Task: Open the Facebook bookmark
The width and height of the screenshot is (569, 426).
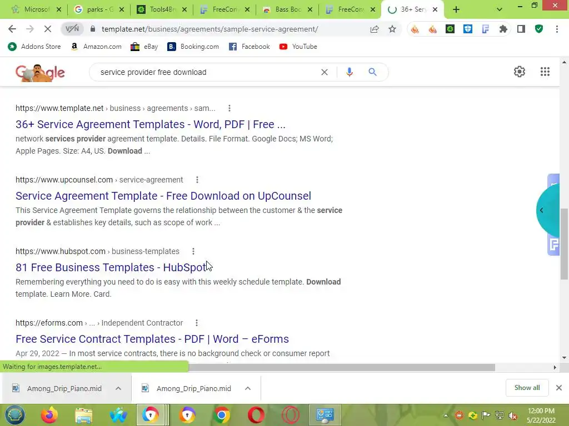Action: pos(249,47)
